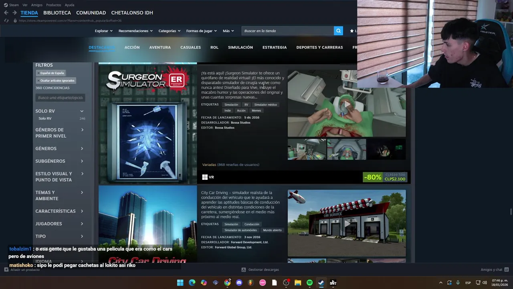Expand Temas y ambiente filter section
Screen dimensions: 513x289
tap(82, 192)
